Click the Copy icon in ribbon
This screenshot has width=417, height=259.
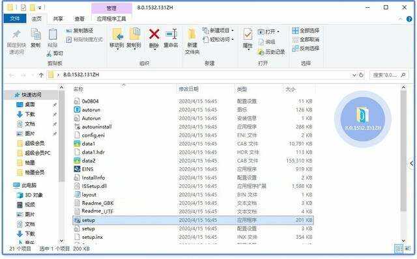(x=36, y=34)
